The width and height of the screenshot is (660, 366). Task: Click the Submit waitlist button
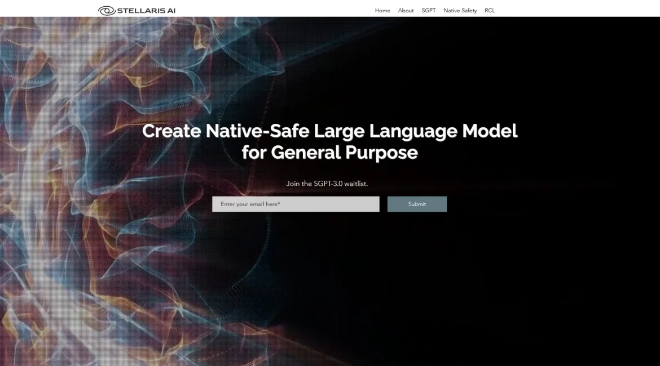point(417,204)
